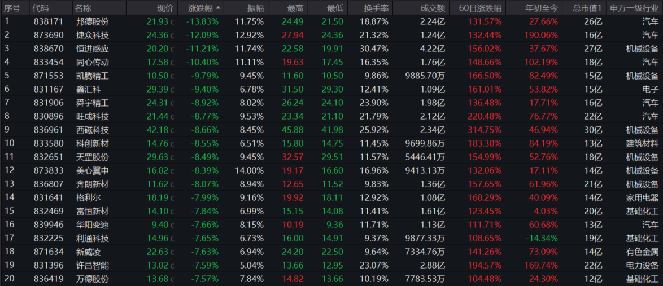Click the 代码 column header
This screenshot has height=286, width=663.
click(41, 8)
